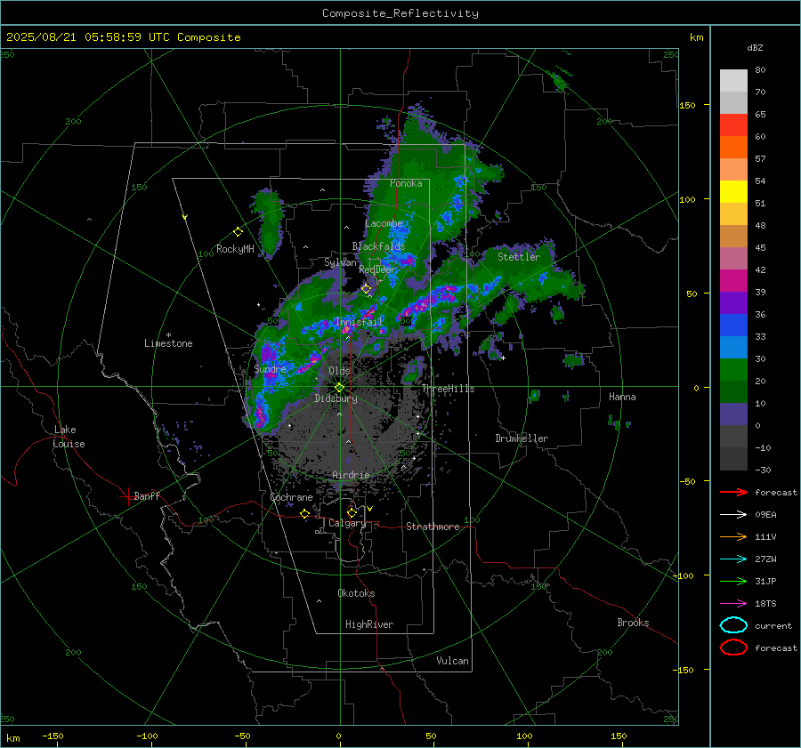The image size is (801, 748).
Task: Click the Drumheller town label
Action: (x=522, y=438)
